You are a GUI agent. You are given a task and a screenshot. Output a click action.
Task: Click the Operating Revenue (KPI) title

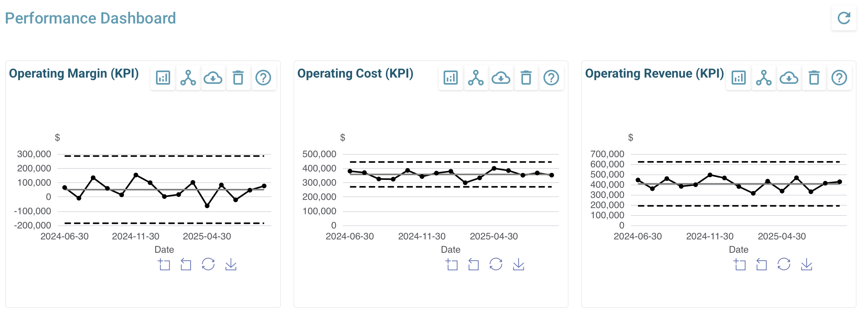click(x=654, y=74)
